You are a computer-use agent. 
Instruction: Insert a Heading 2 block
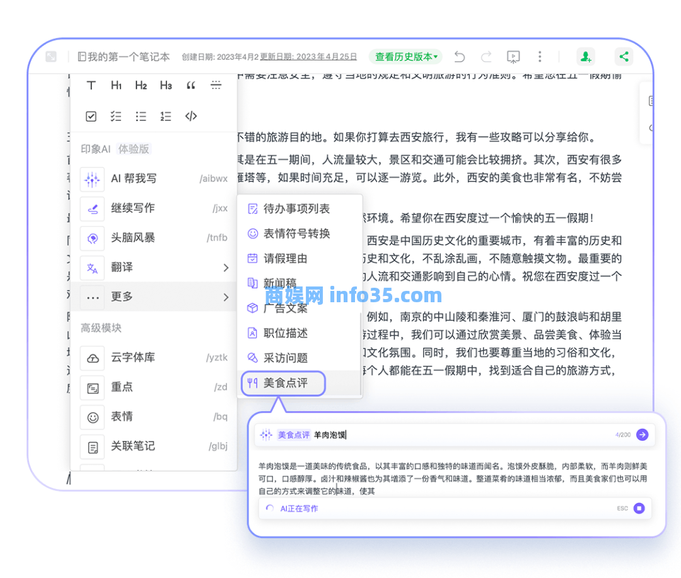(141, 86)
